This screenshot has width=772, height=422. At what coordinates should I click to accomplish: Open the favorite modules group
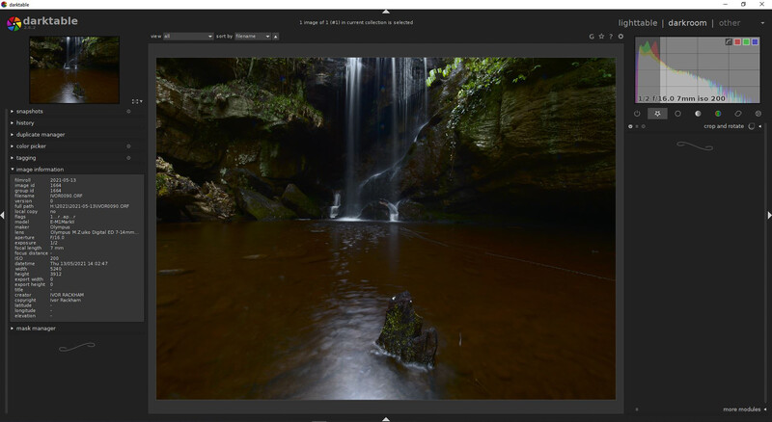tap(657, 114)
